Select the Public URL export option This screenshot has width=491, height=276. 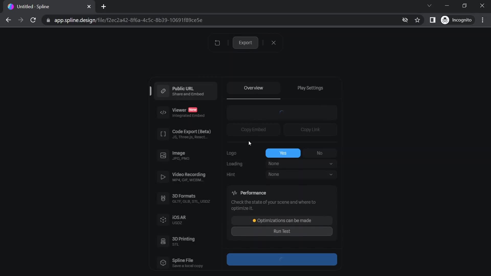pyautogui.click(x=186, y=91)
